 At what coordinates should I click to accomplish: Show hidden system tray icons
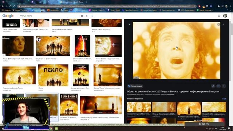coord(207,128)
